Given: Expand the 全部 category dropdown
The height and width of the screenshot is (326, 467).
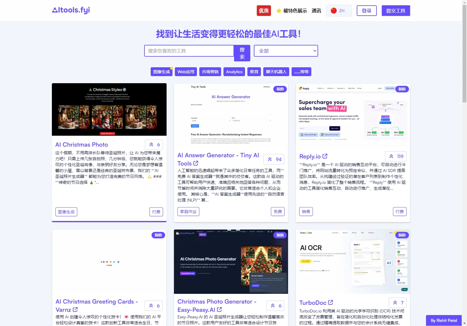Looking at the screenshot, I should pyautogui.click(x=286, y=51).
